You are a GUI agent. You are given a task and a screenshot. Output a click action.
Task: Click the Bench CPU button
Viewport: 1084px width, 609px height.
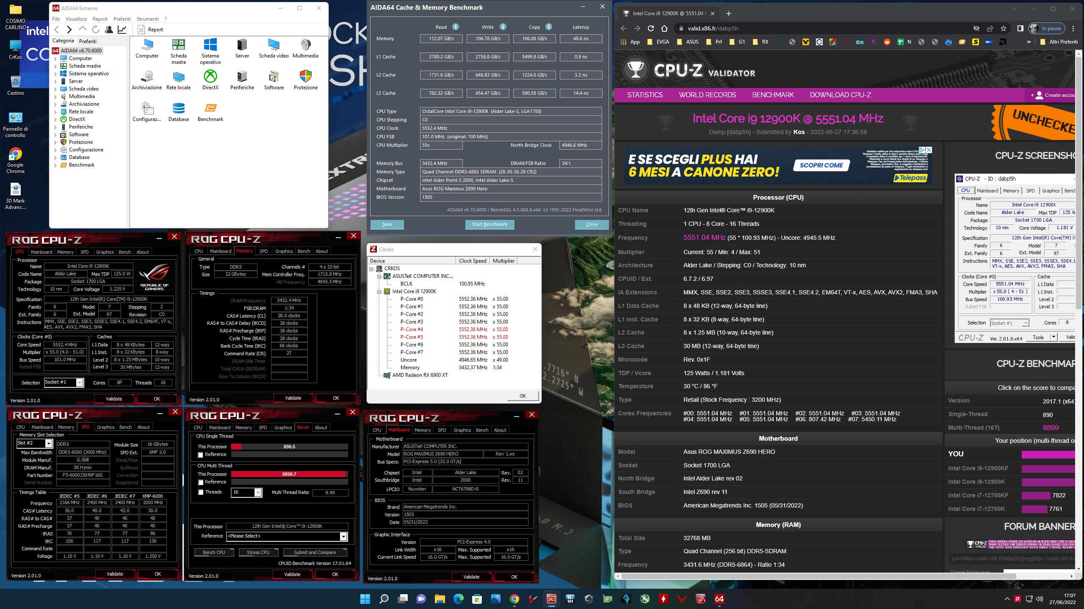coord(214,552)
